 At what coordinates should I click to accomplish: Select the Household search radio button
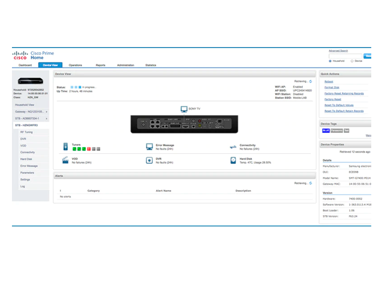click(x=331, y=61)
